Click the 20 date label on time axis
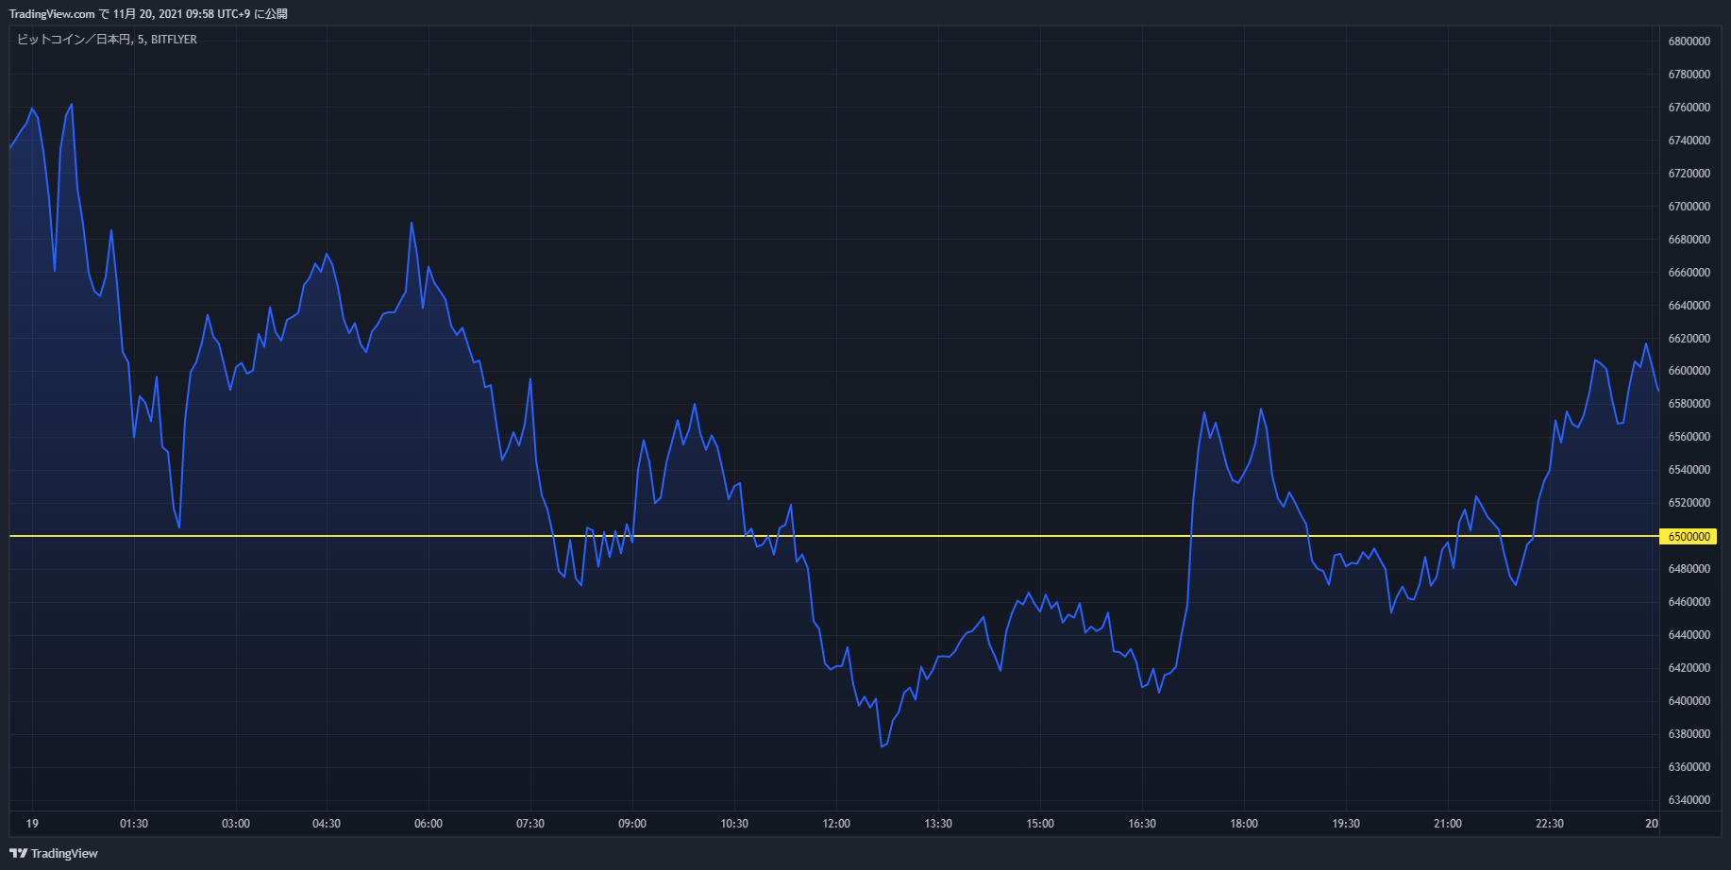The height and width of the screenshot is (870, 1731). (1652, 824)
